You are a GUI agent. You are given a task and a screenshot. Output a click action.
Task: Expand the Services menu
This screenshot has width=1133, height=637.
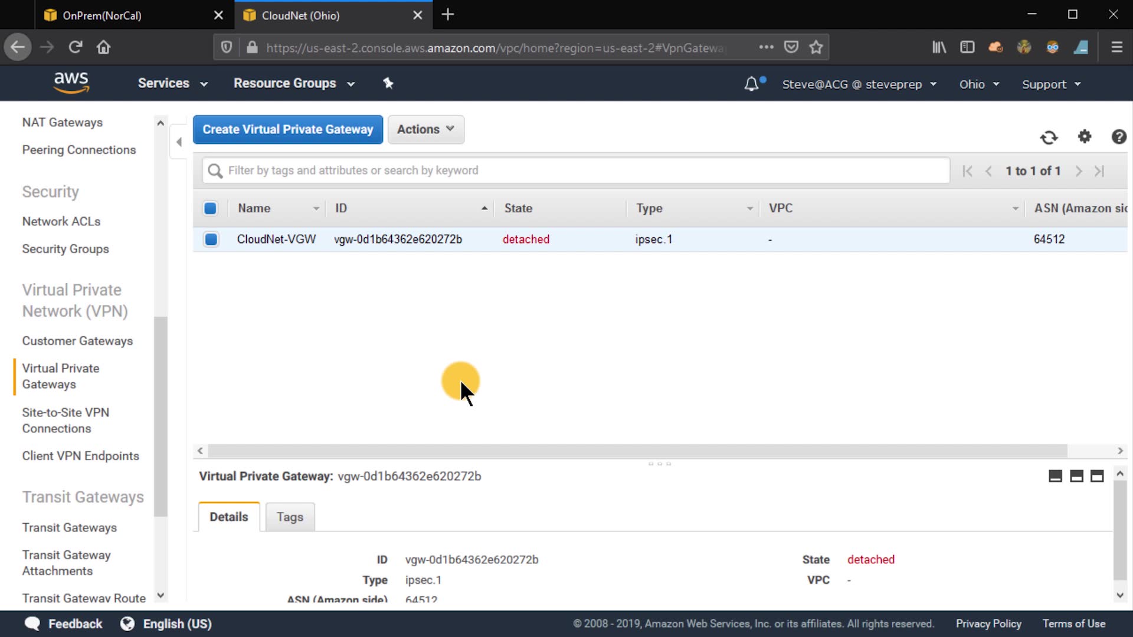[172, 83]
